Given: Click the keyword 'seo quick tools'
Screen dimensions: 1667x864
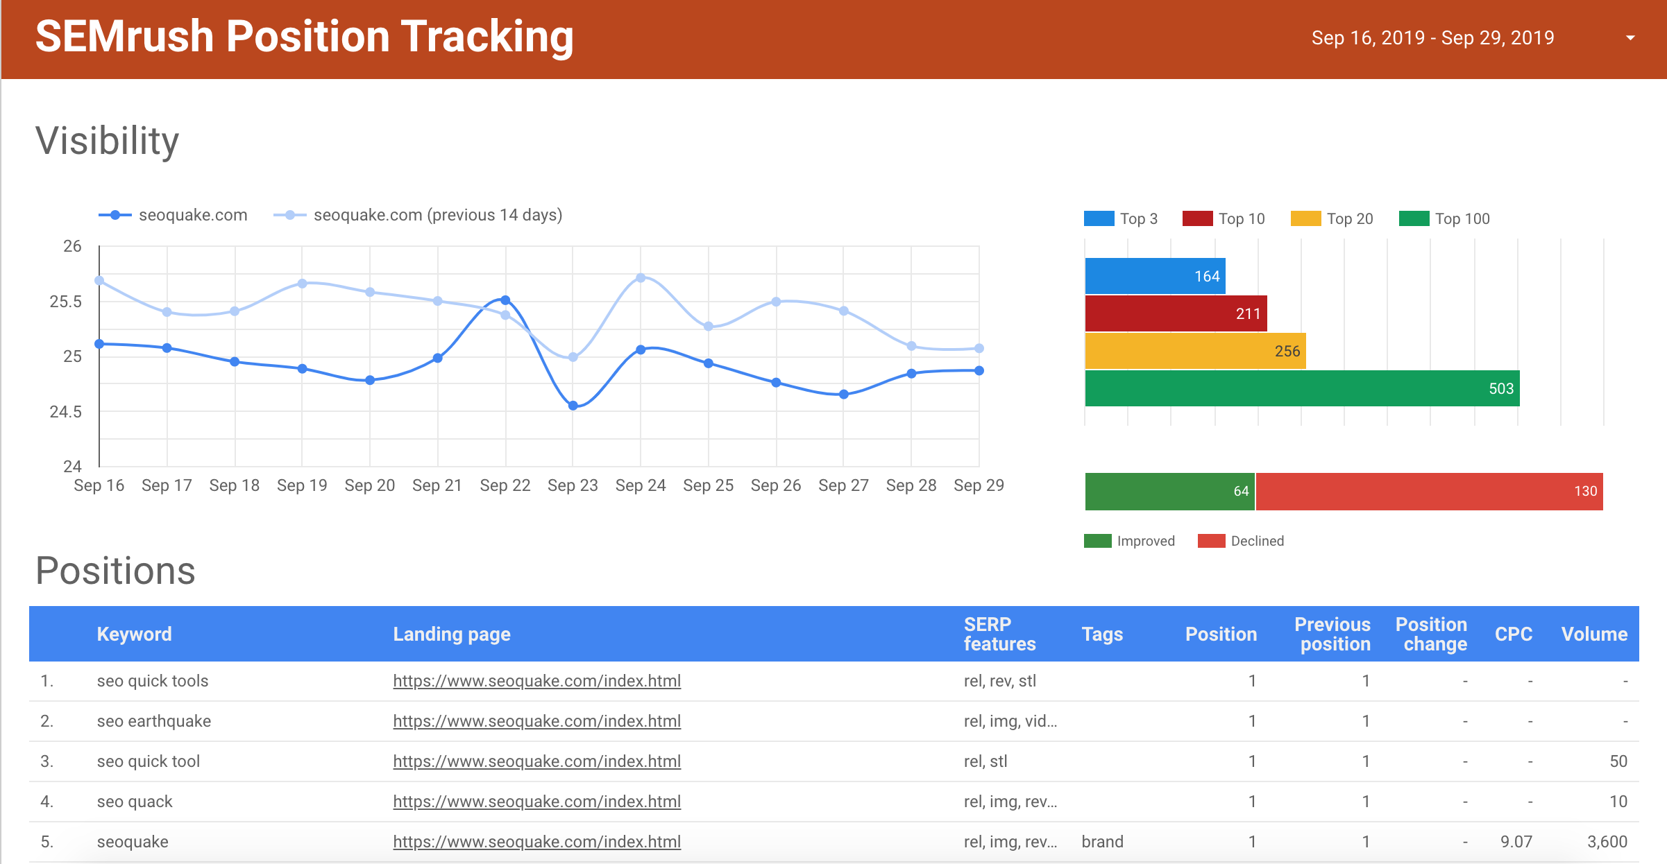Looking at the screenshot, I should 153,681.
